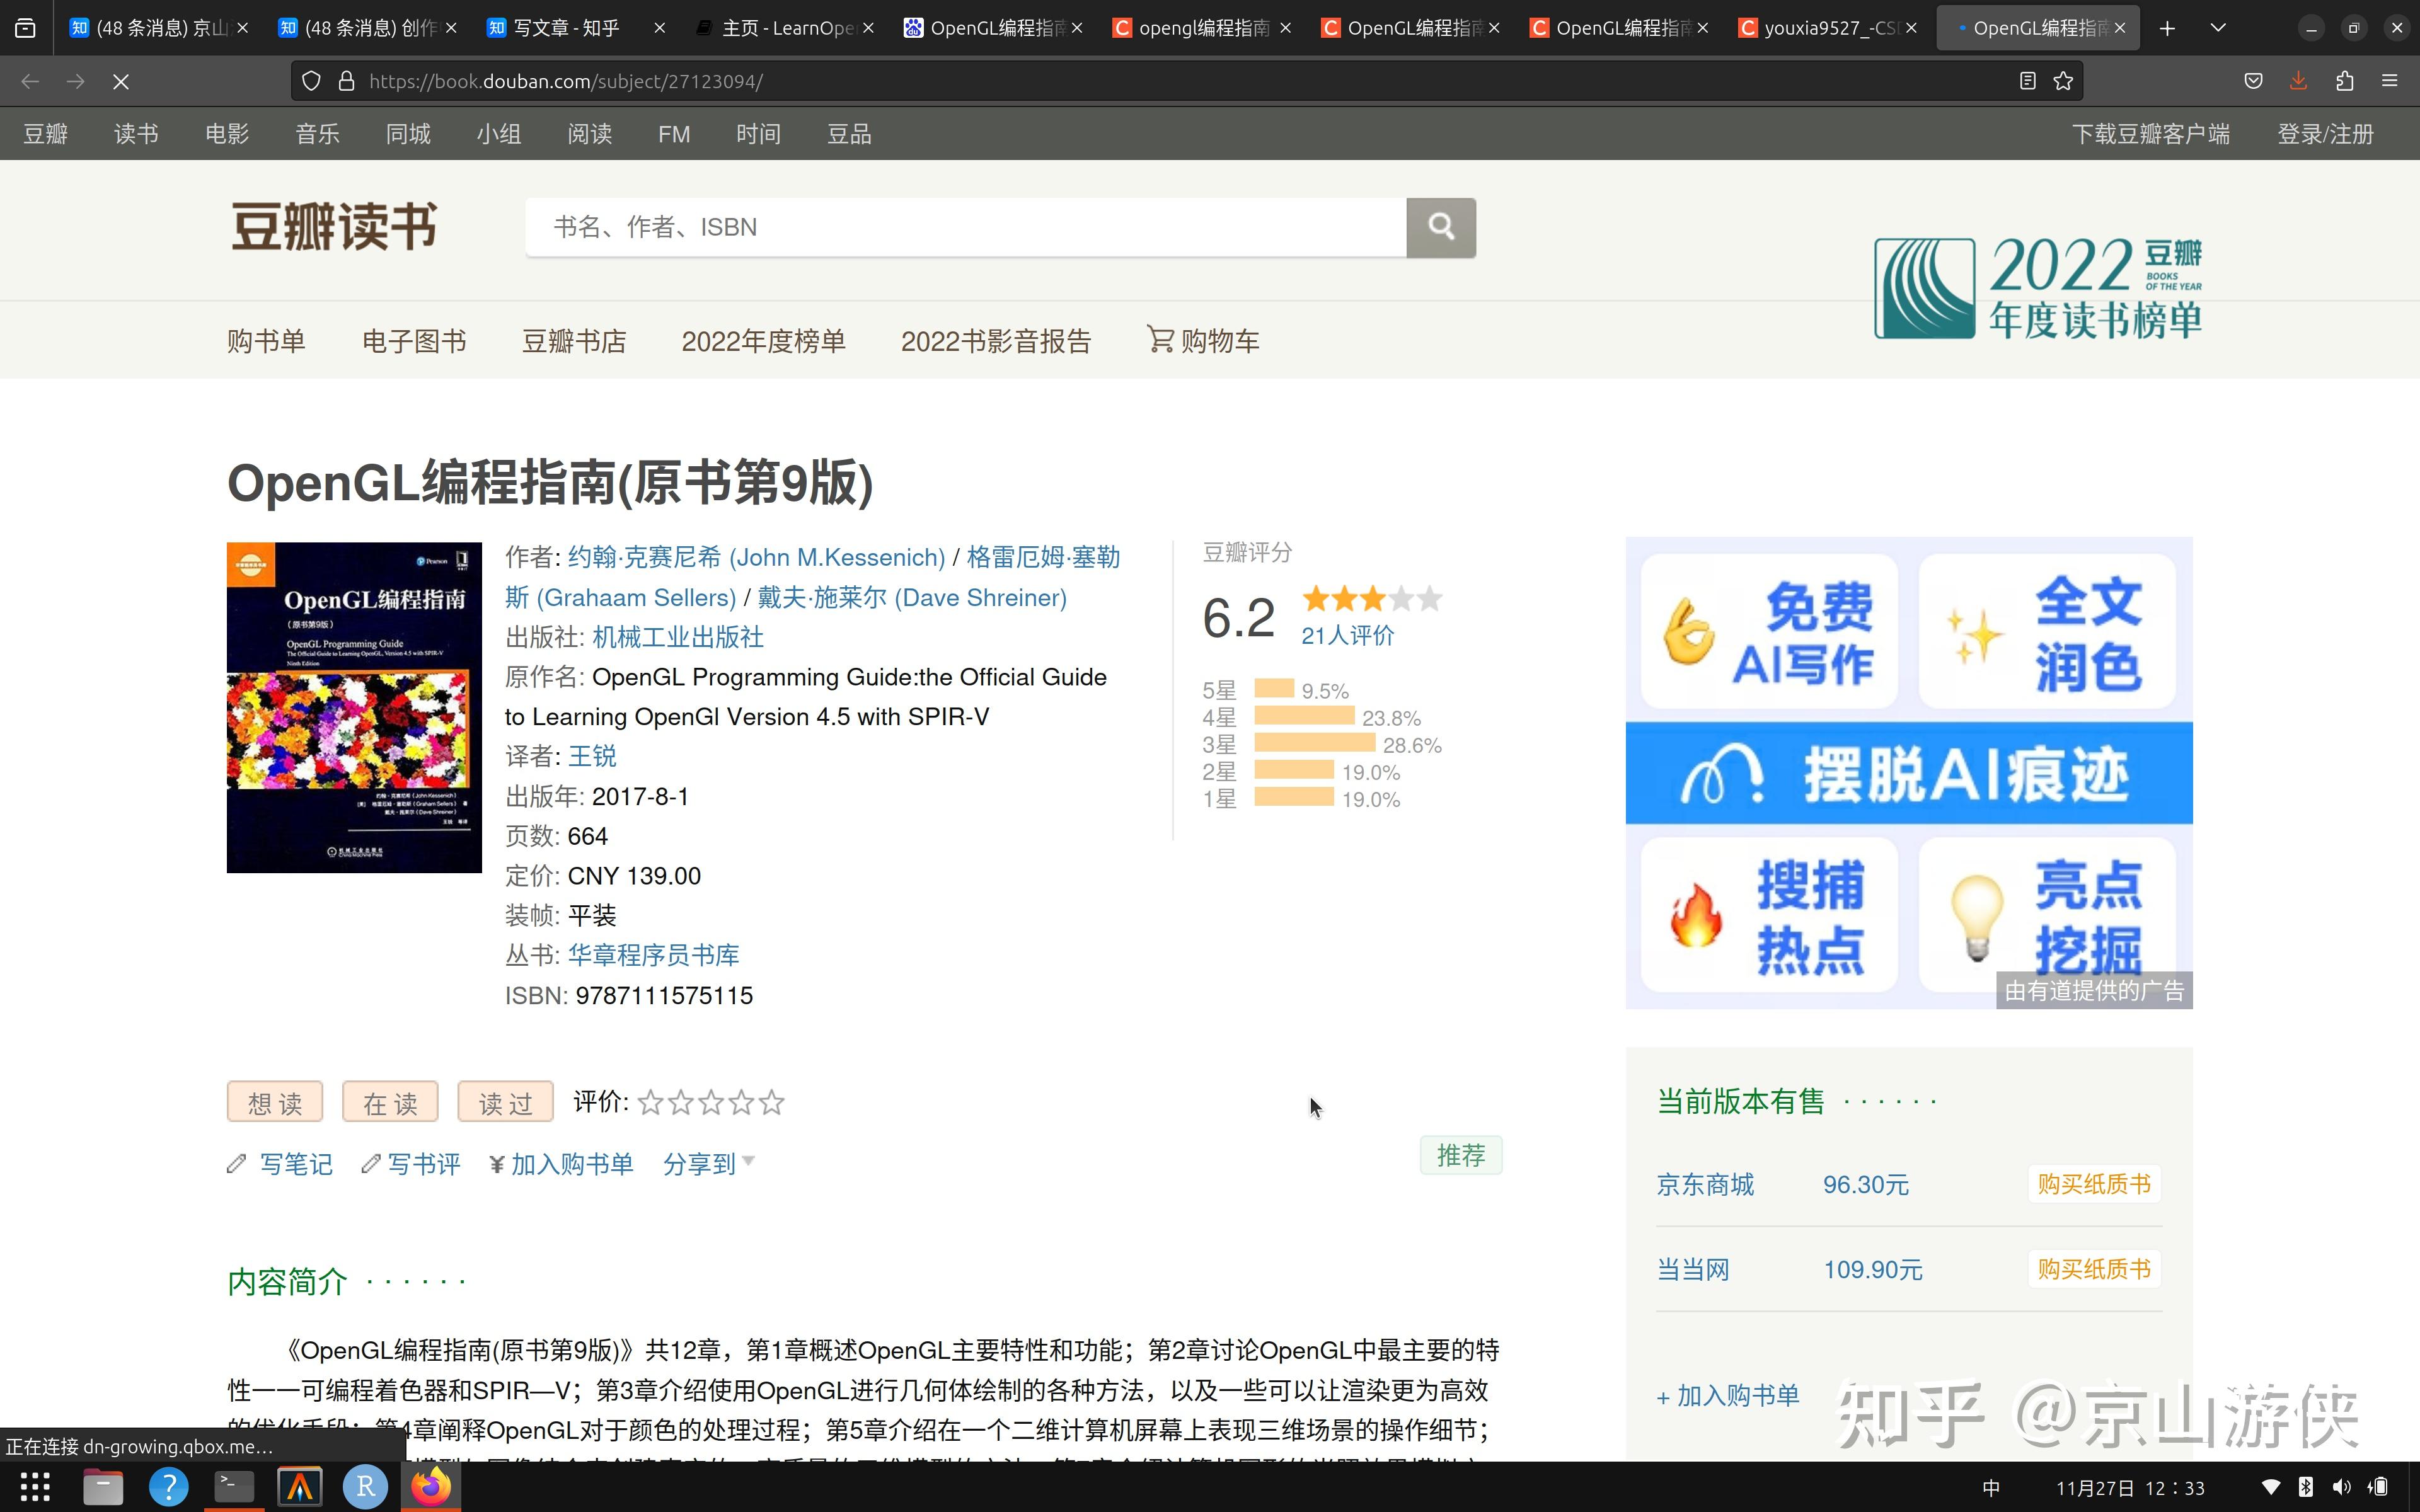The height and width of the screenshot is (1512, 2420).
Task: Switch to the LearnOpenGL browser tab
Action: [780, 27]
